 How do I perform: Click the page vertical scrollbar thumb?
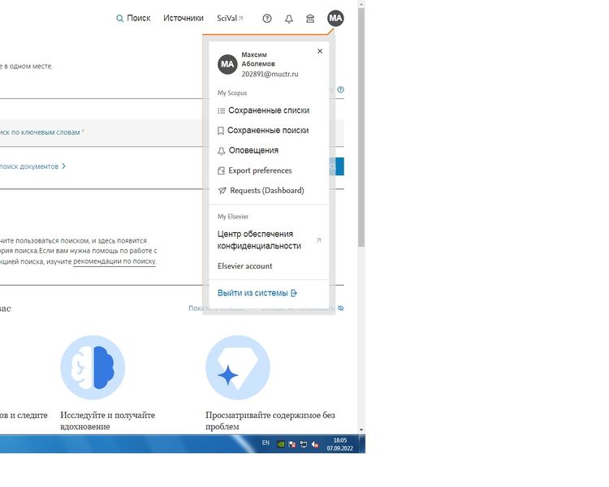[x=361, y=127]
